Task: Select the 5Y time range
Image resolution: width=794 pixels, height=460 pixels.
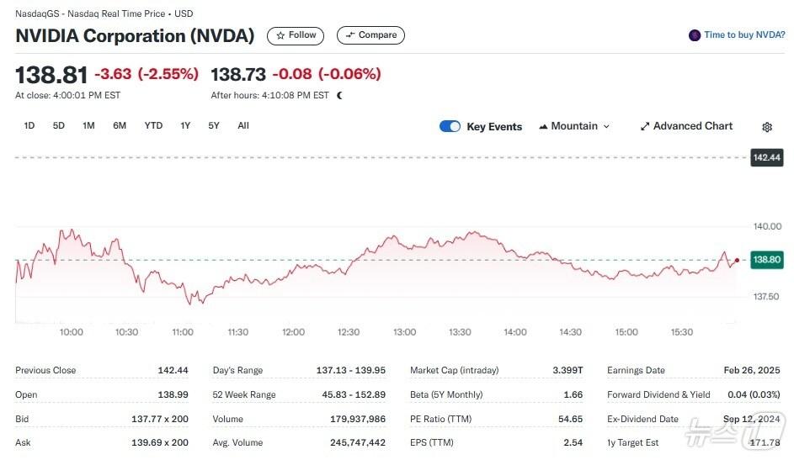Action: 214,125
